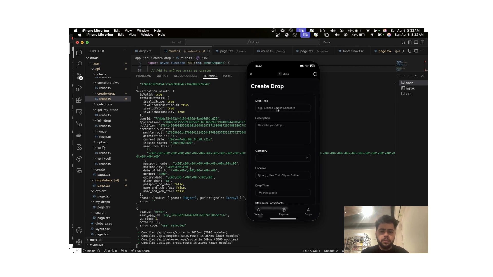Add a new terminal with the plus icon
The width and height of the screenshot is (493, 277).
point(400,76)
